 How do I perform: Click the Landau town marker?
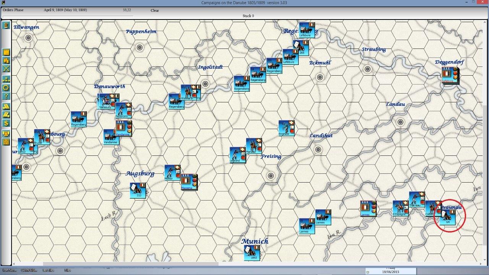point(400,122)
